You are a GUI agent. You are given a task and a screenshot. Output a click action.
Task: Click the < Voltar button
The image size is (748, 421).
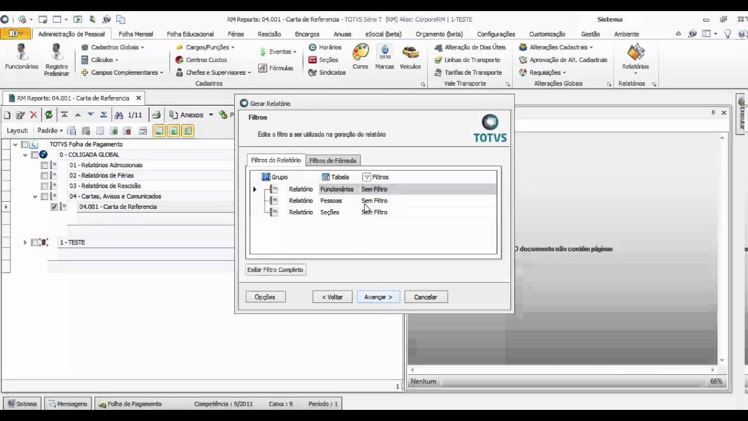click(x=332, y=297)
